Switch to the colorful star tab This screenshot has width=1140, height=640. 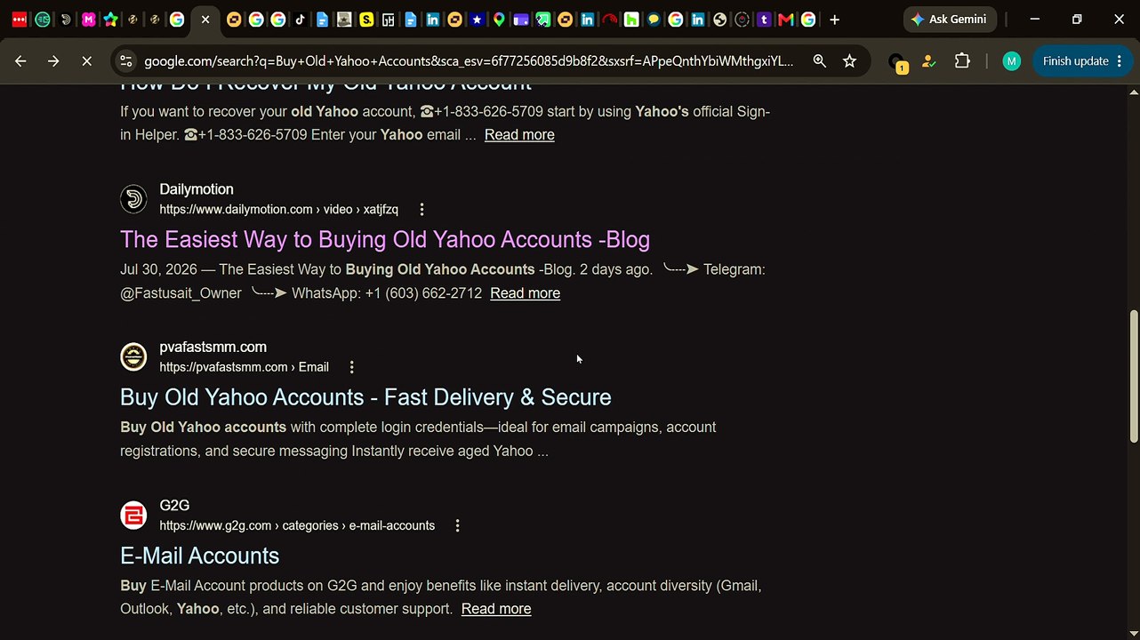point(110,20)
